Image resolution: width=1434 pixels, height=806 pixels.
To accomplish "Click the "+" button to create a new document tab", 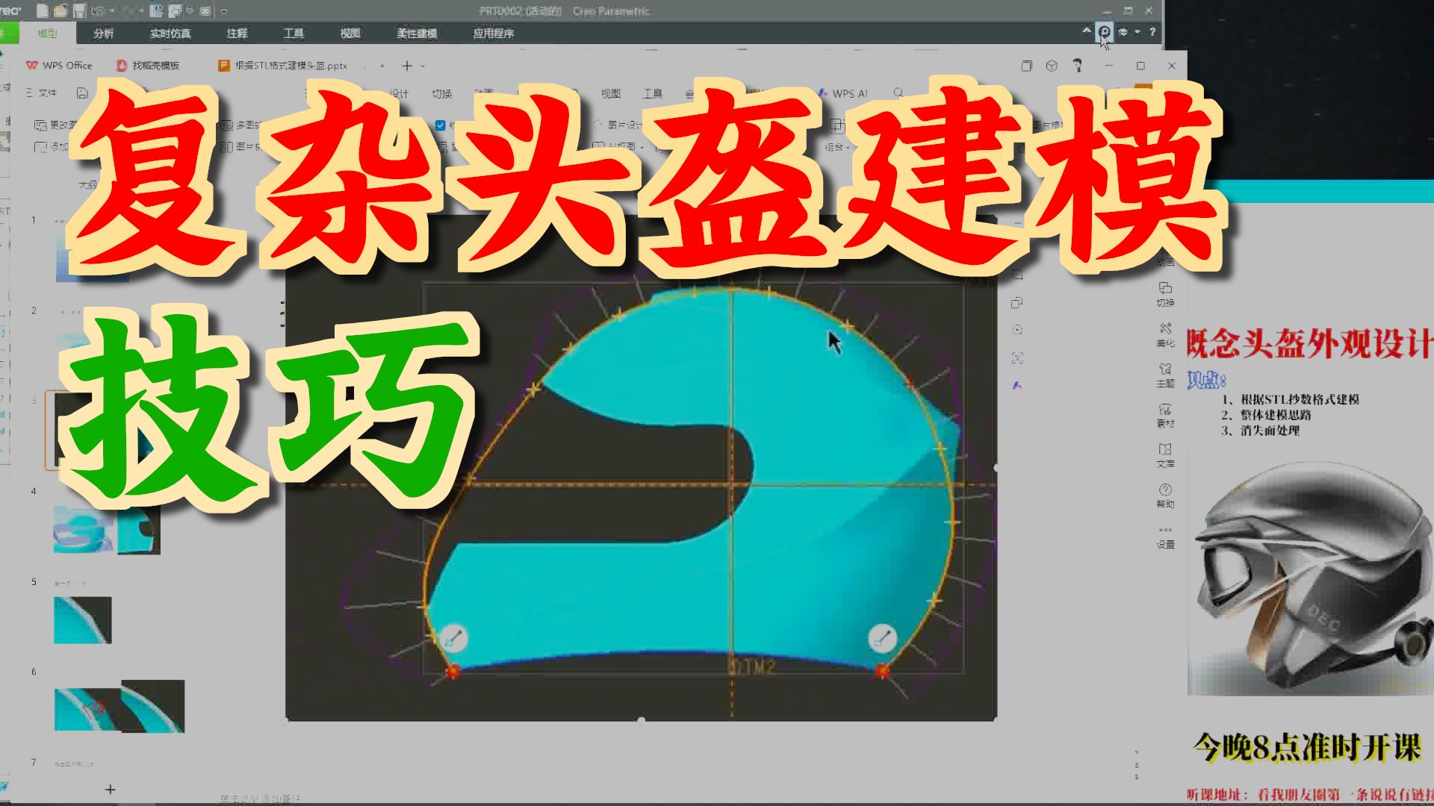I will 406,66.
